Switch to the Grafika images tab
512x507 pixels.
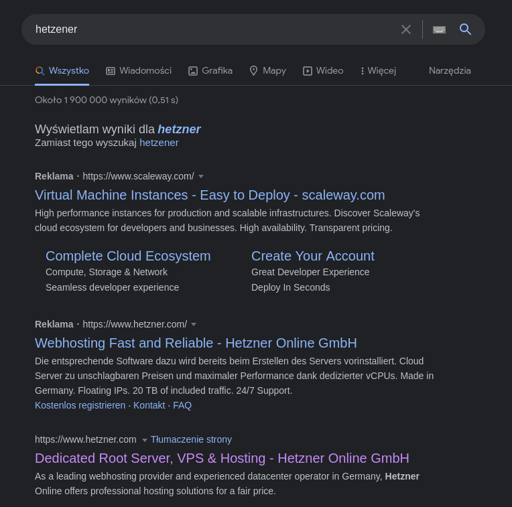tap(210, 70)
